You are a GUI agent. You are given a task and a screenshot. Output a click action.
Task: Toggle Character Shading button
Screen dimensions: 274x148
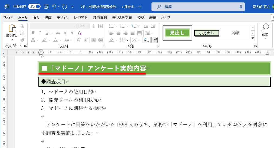coord(94,40)
